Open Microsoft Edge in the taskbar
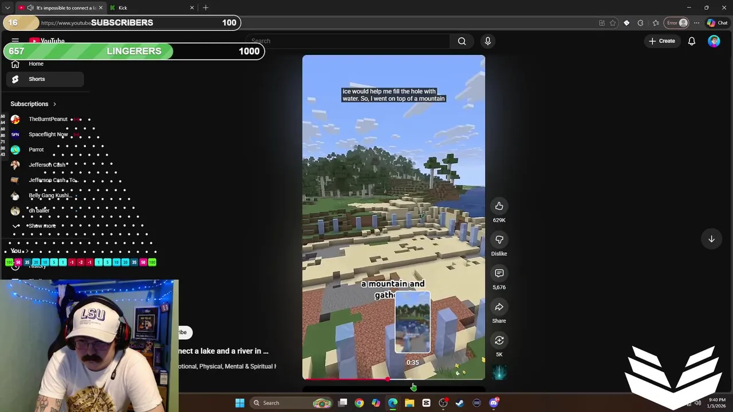The height and width of the screenshot is (412, 733). coord(393,403)
